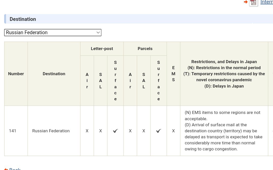Select the Number column header
This screenshot has width=273, height=170.
point(16,74)
